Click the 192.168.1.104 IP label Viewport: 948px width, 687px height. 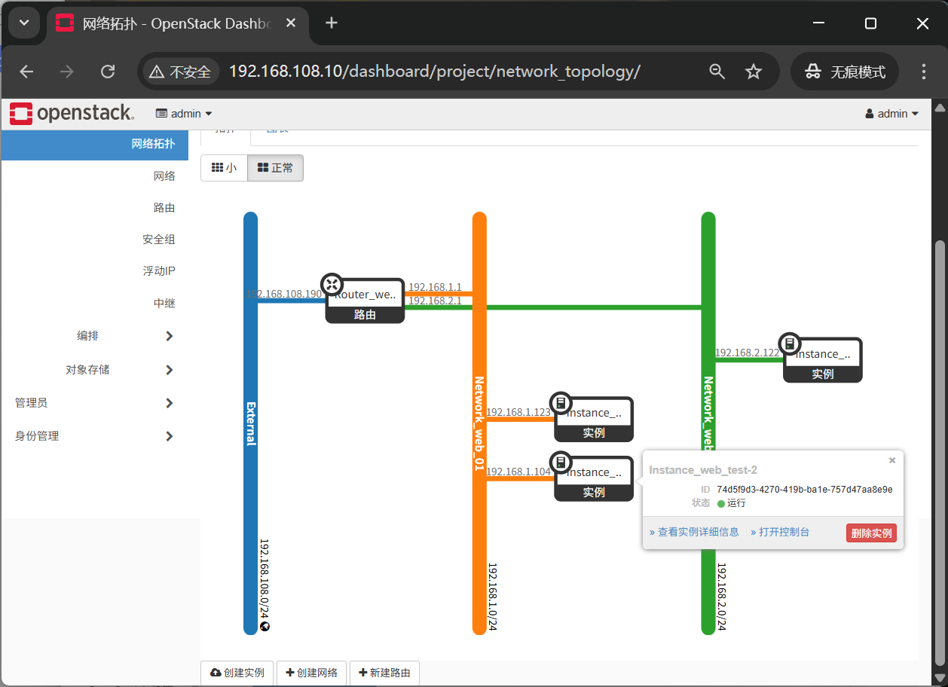pos(518,472)
